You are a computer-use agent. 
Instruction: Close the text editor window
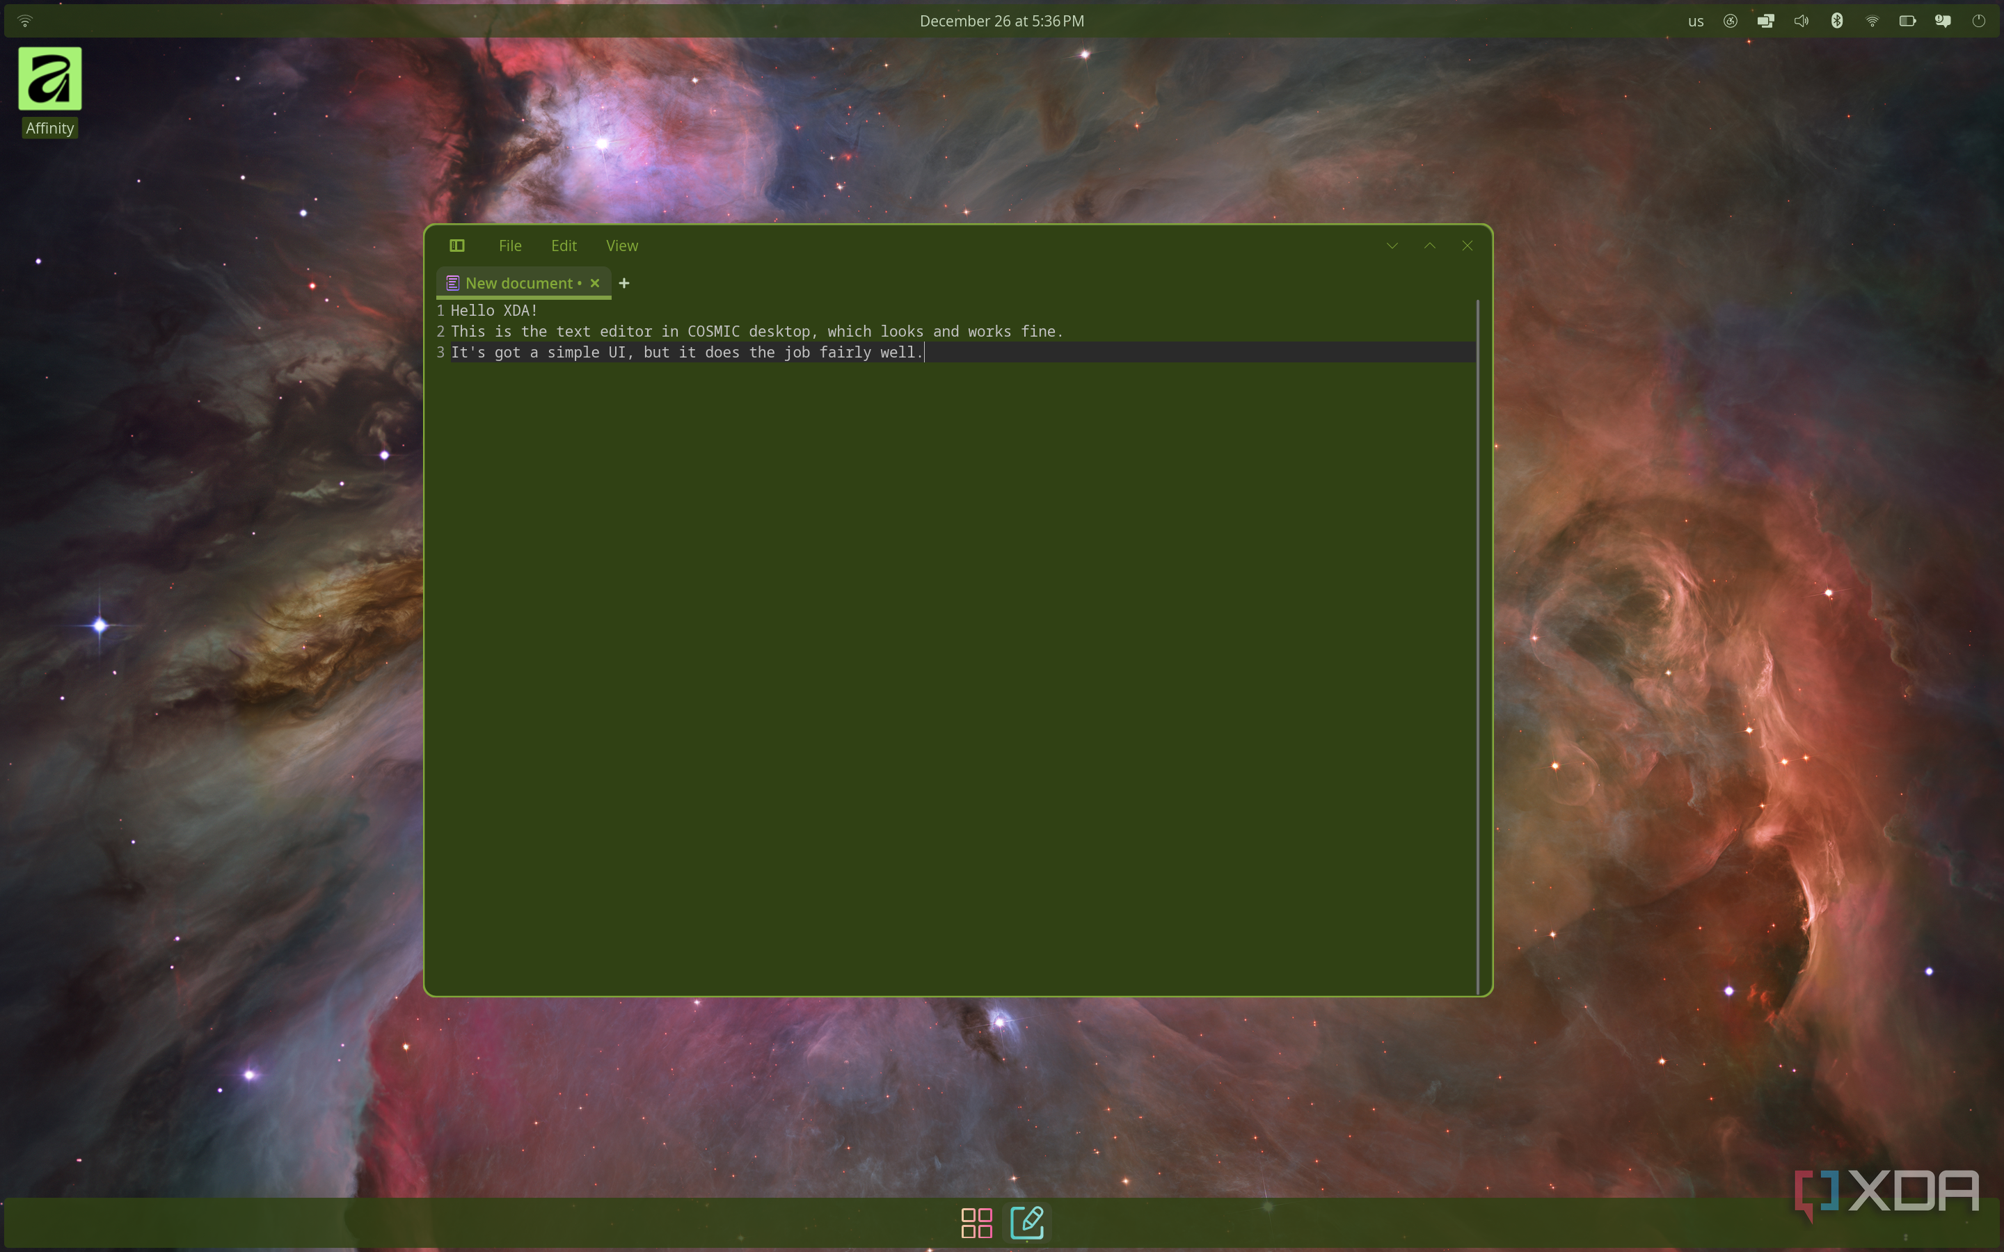pos(1468,245)
